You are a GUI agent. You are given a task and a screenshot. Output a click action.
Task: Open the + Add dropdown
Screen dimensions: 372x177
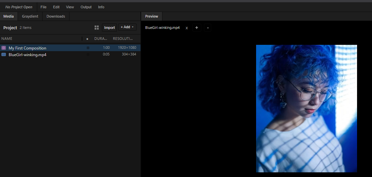127,27
